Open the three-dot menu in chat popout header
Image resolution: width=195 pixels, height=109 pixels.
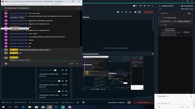click(x=78, y=8)
